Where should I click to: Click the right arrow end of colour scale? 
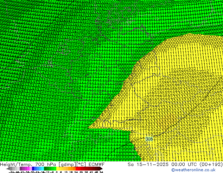pyautogui.click(x=101, y=169)
